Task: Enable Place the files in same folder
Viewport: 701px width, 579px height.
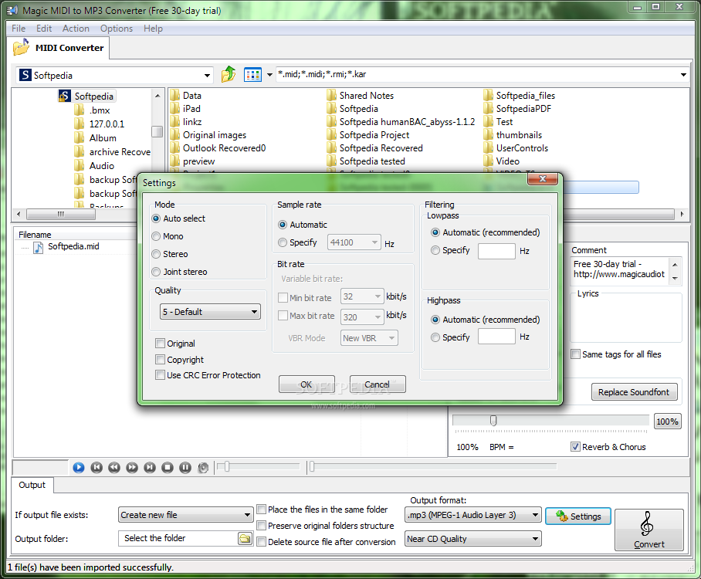Action: (262, 510)
